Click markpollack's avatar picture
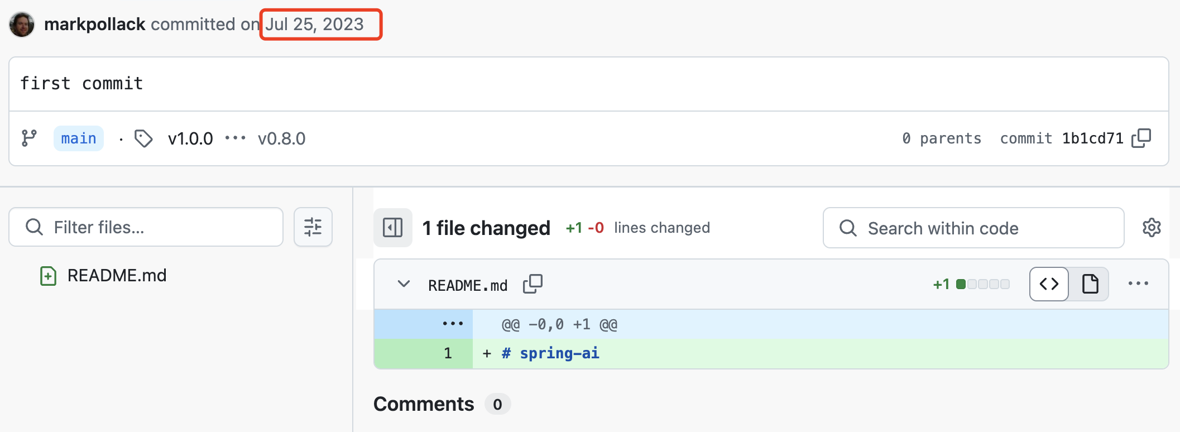1180x432 pixels. pos(22,25)
